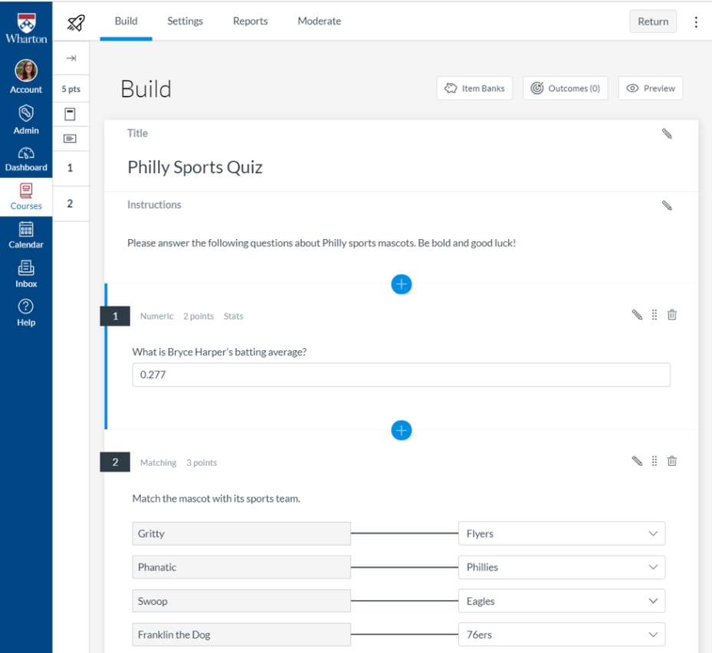Image resolution: width=712 pixels, height=653 pixels.
Task: Switch to the Build tab
Action: pos(126,21)
